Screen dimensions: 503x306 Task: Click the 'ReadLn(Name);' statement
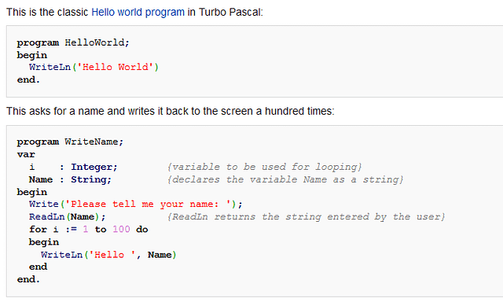pos(67,217)
